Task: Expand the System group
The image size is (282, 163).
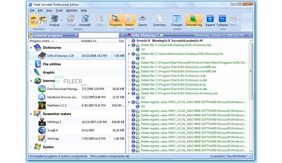Action: coord(31,147)
